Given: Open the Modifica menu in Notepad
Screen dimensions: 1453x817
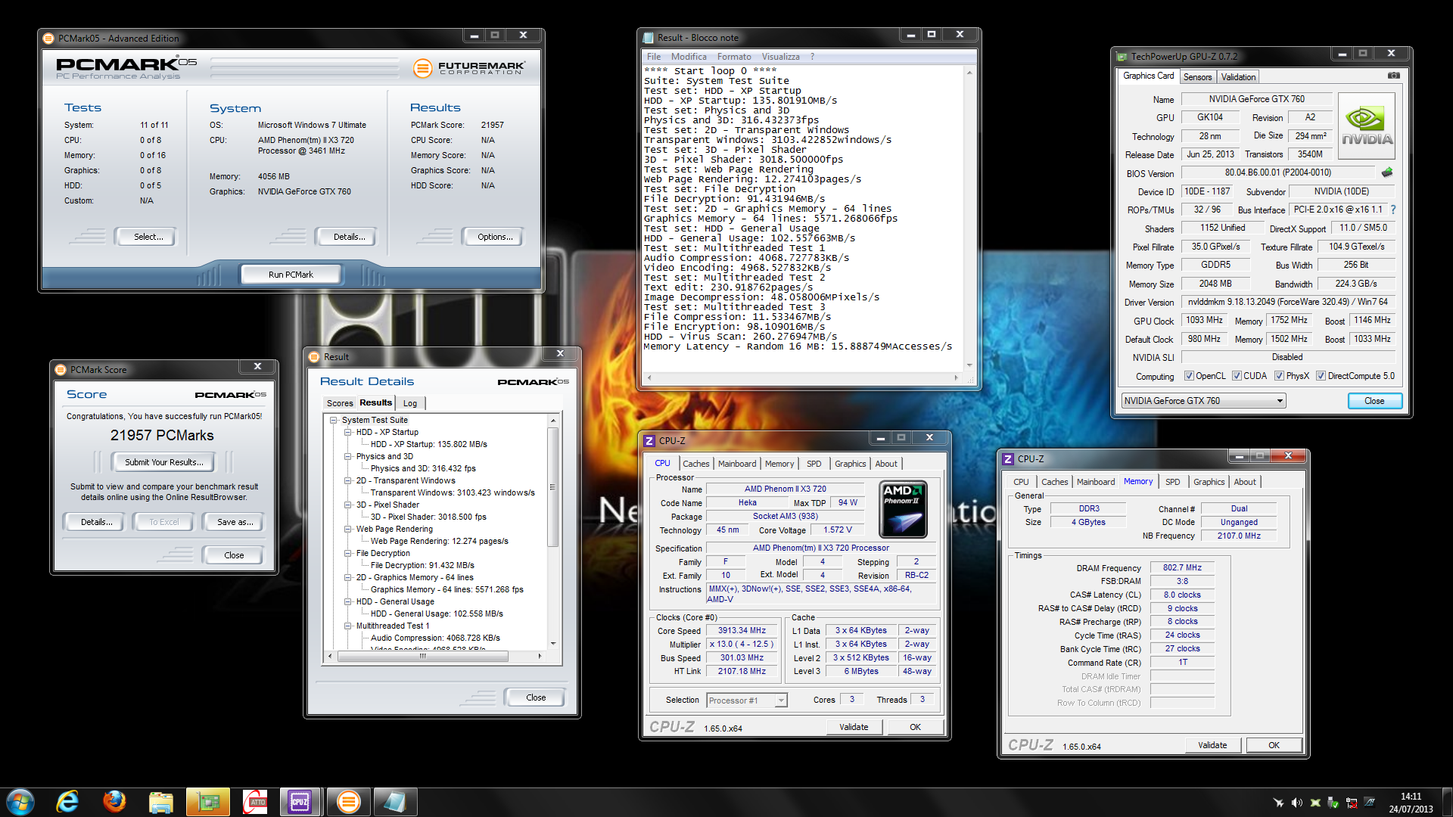Looking at the screenshot, I should (689, 57).
